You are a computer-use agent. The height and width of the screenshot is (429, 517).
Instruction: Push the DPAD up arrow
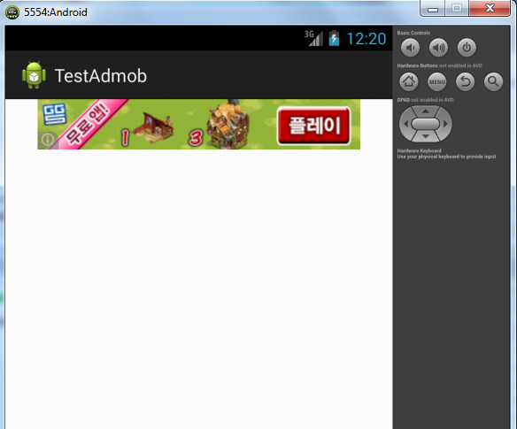click(426, 111)
